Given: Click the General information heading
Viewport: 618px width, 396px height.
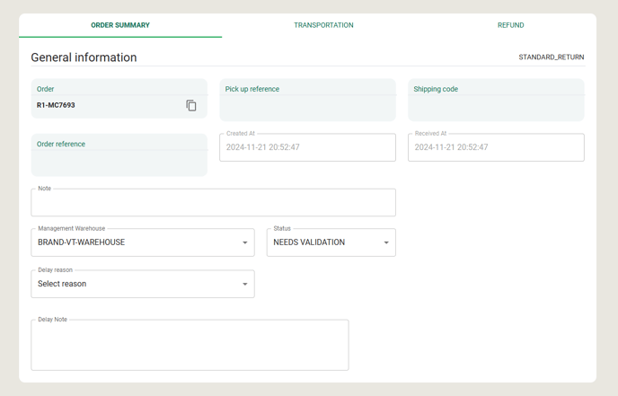Looking at the screenshot, I should pyautogui.click(x=84, y=57).
